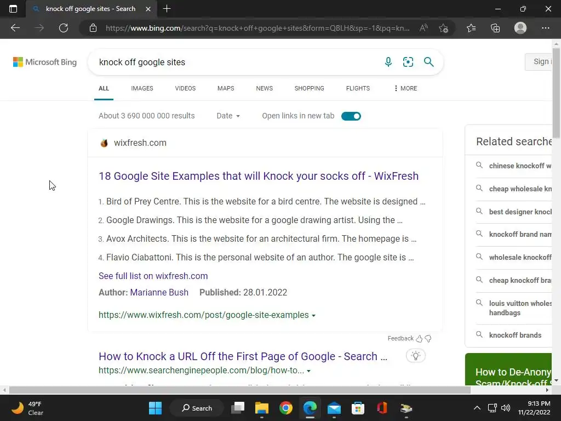
Task: Open Windows Start menu
Action: (x=155, y=408)
